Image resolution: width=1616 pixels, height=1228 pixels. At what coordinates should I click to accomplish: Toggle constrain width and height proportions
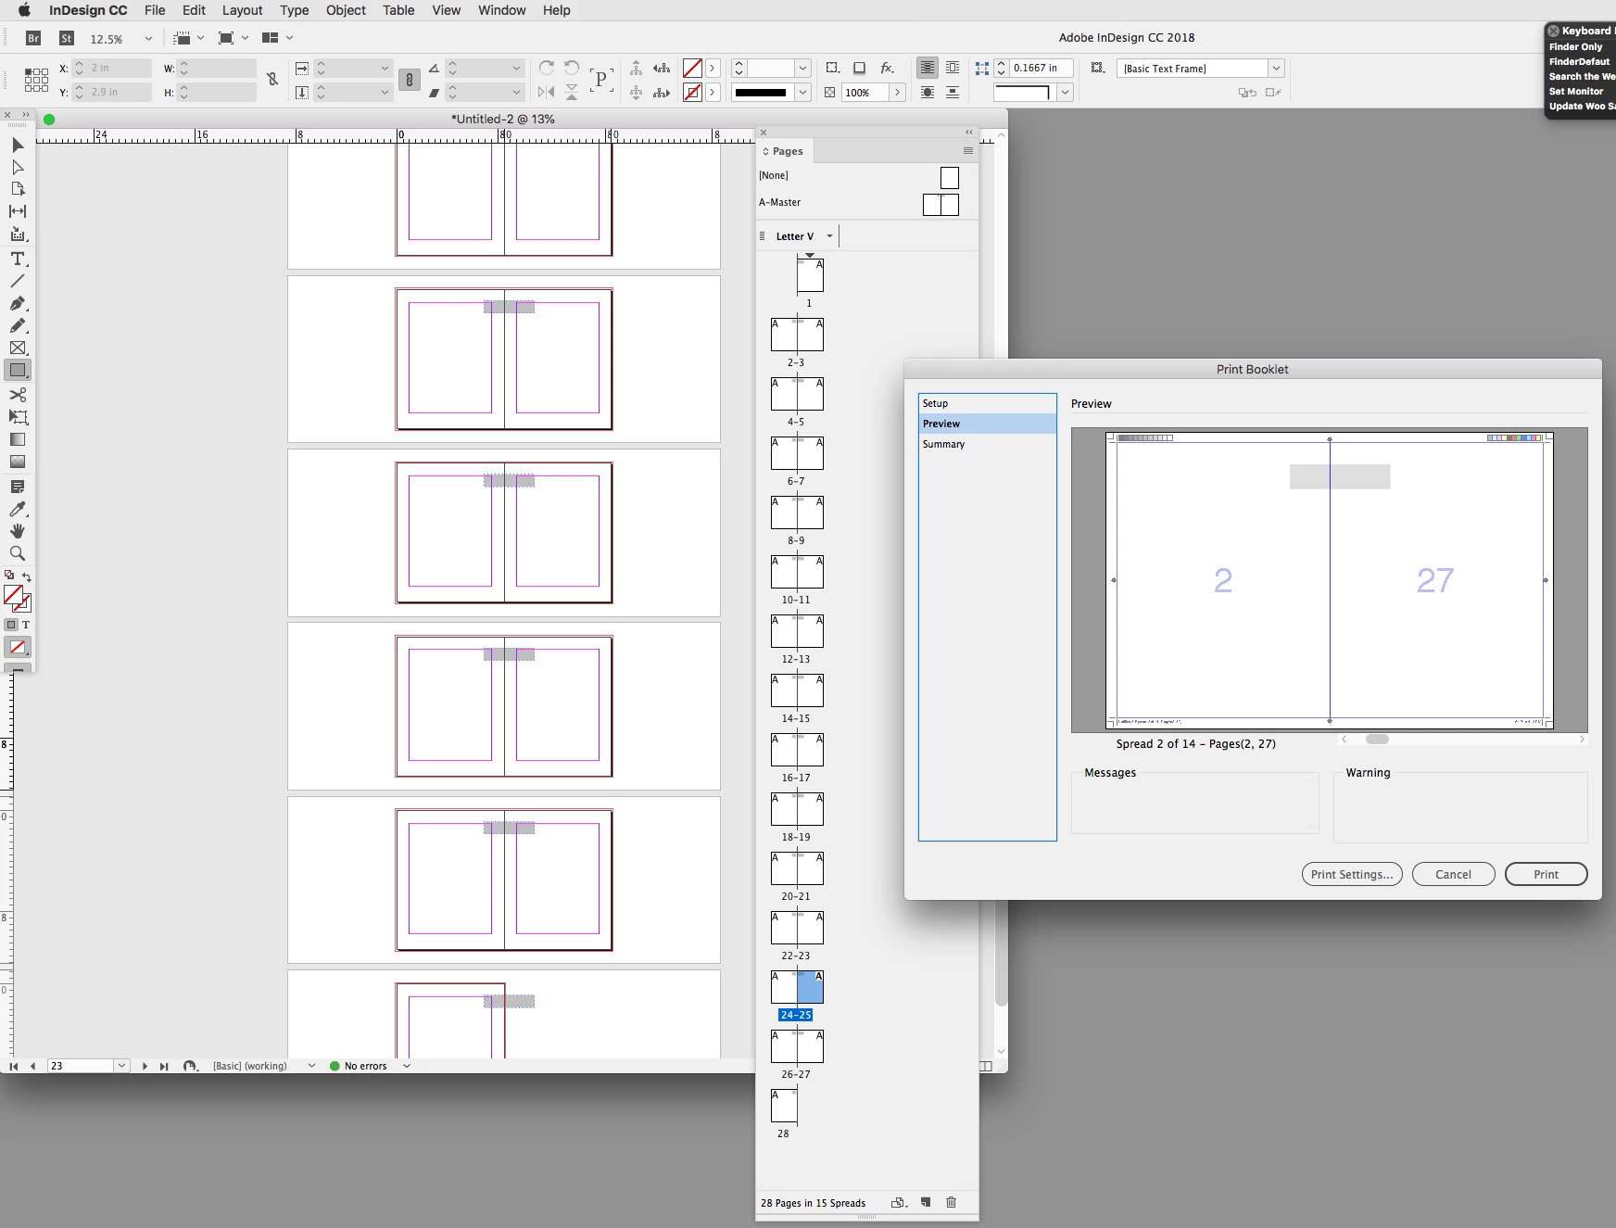click(x=272, y=80)
